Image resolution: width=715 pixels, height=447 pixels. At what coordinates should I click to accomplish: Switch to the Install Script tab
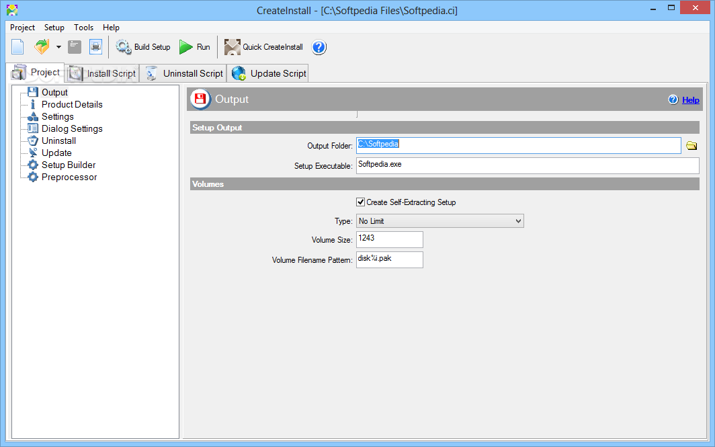[x=102, y=73]
